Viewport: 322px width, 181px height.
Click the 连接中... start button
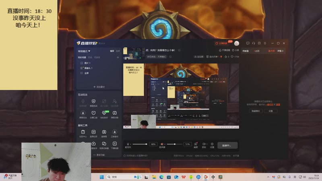(x=227, y=145)
